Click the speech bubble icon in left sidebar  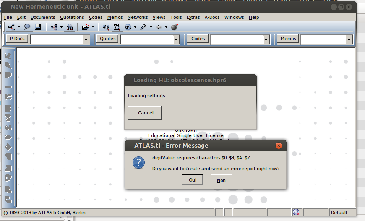click(8, 75)
